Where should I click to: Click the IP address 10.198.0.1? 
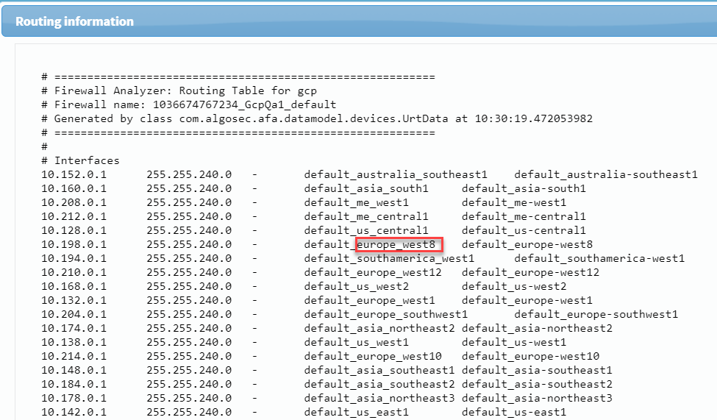point(74,244)
